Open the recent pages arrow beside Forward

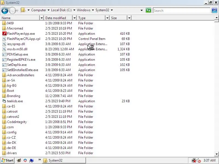point(17,10)
